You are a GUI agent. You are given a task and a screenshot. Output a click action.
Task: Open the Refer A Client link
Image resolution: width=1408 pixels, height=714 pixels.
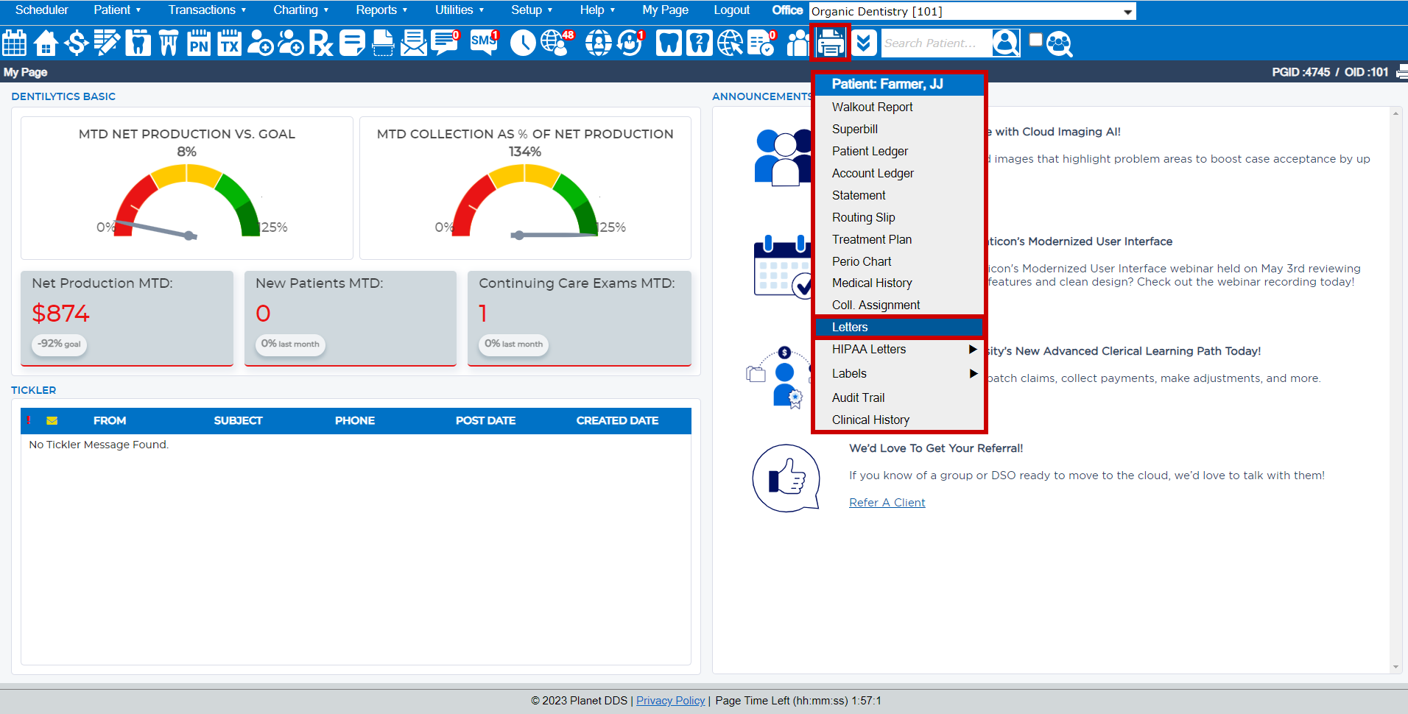tap(887, 502)
